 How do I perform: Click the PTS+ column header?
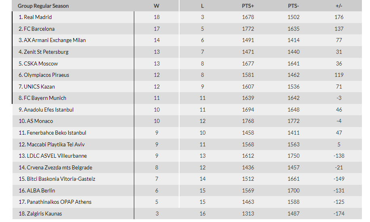coord(248,6)
